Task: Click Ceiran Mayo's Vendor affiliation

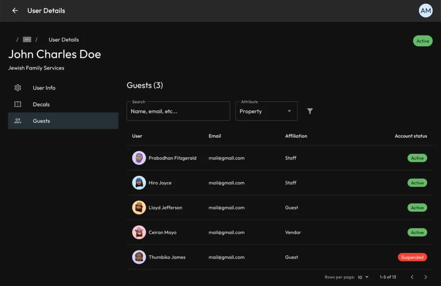Action: pyautogui.click(x=293, y=232)
